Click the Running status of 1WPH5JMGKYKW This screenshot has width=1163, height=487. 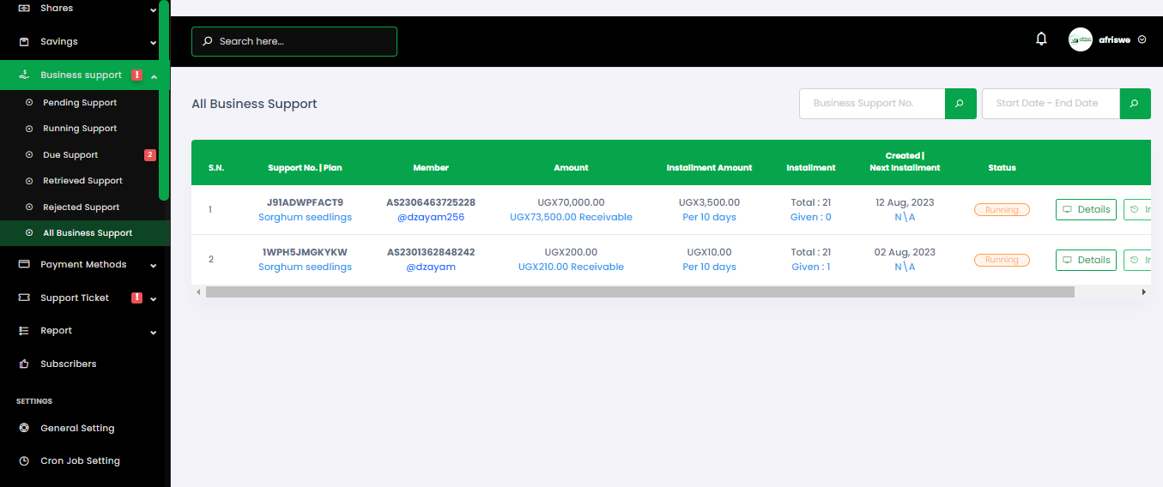[1002, 260]
